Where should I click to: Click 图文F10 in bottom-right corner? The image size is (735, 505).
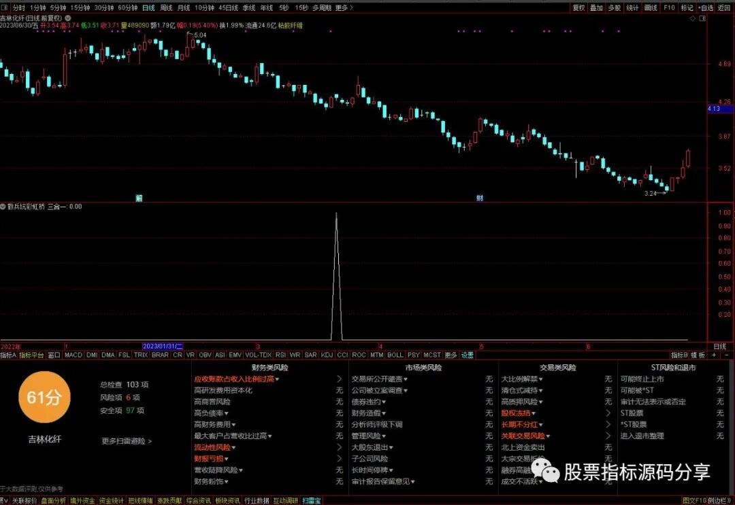pyautogui.click(x=694, y=501)
